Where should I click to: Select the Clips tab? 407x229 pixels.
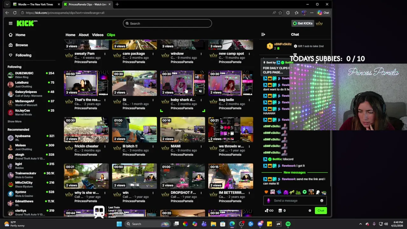coord(111,35)
